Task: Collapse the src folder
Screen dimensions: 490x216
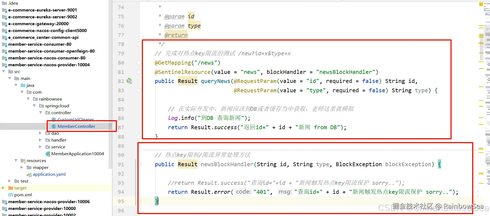Action: point(4,71)
